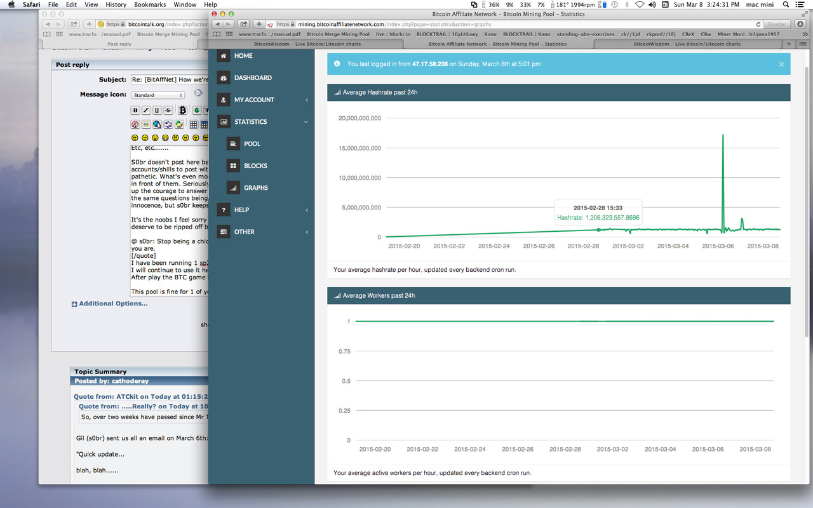Screen dimensions: 813x508
Task: Click the Bold button in the forum editor
Action: click(x=135, y=110)
